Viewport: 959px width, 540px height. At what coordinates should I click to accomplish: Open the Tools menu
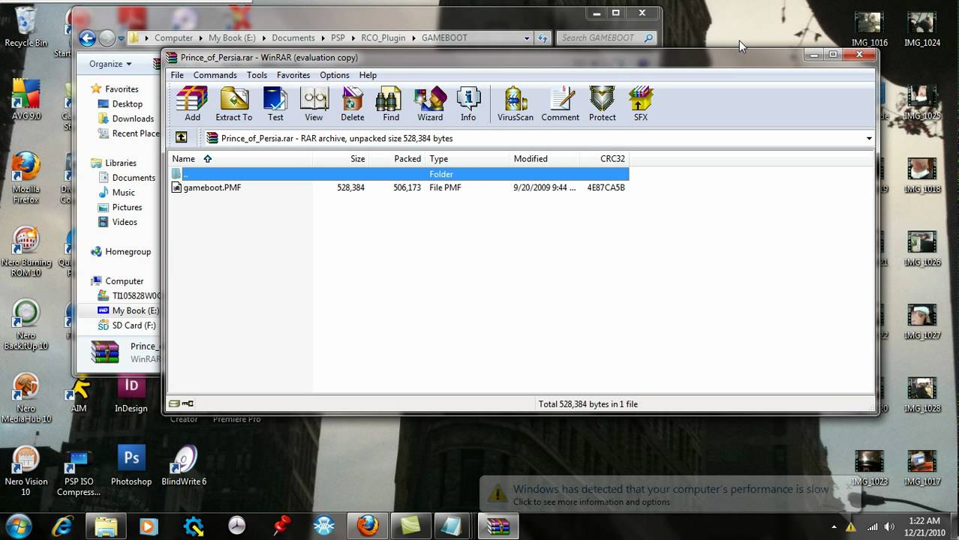(257, 75)
